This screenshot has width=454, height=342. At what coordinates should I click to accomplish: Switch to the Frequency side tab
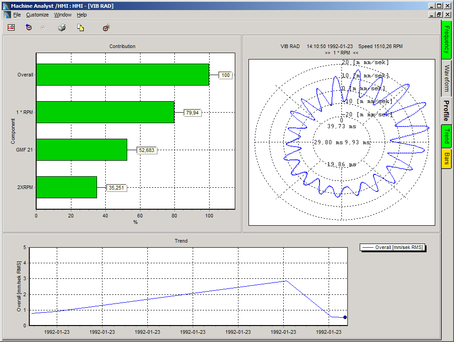pyautogui.click(x=447, y=40)
